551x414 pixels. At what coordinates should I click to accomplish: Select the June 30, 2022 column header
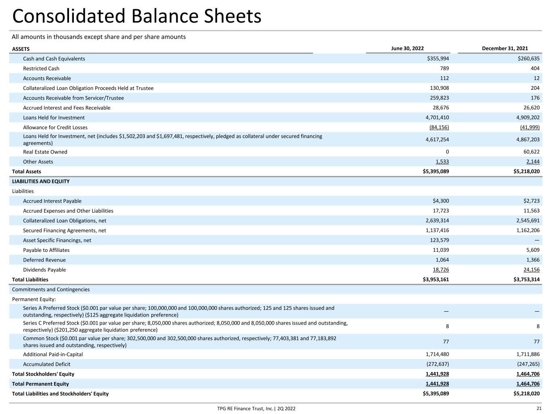click(x=407, y=49)
